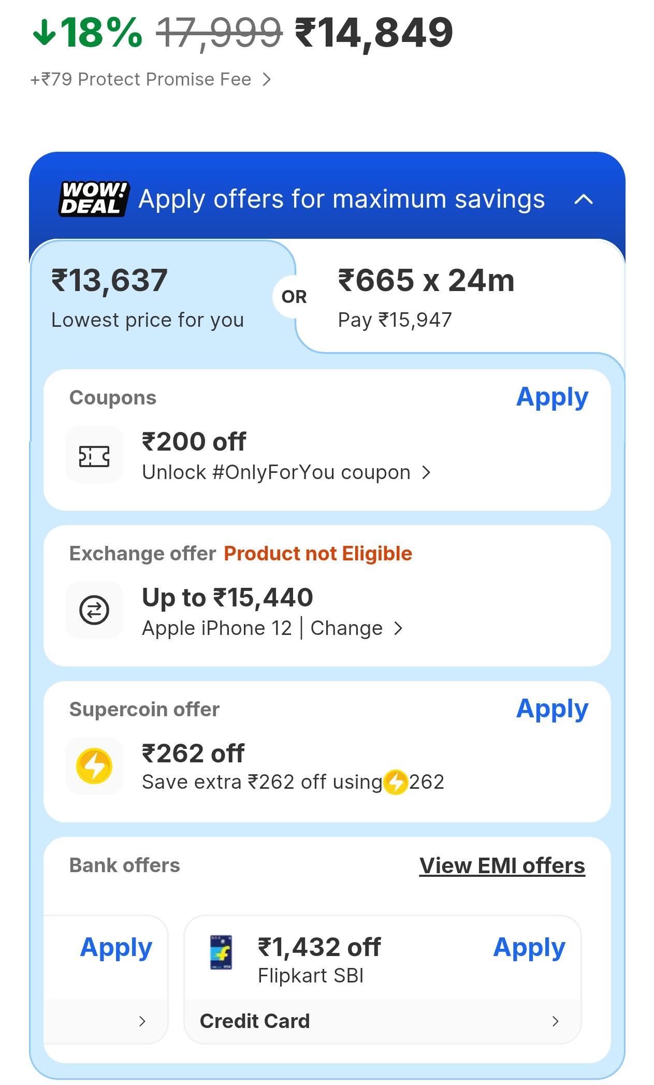Apply the ₹200 off coupon
The width and height of the screenshot is (654, 1085).
point(552,398)
